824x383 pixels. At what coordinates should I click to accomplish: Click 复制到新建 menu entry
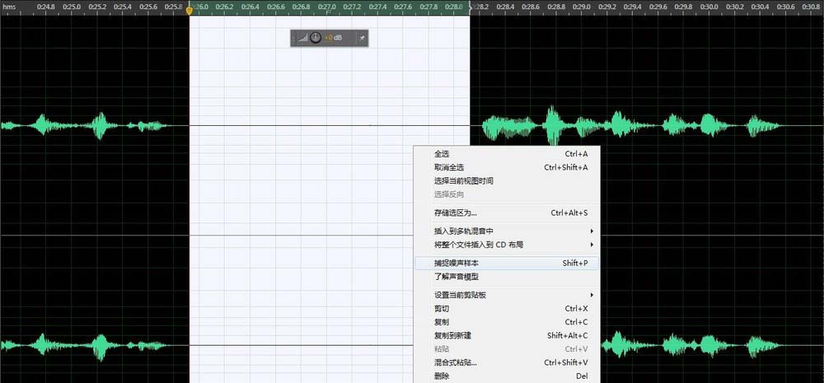(x=506, y=336)
